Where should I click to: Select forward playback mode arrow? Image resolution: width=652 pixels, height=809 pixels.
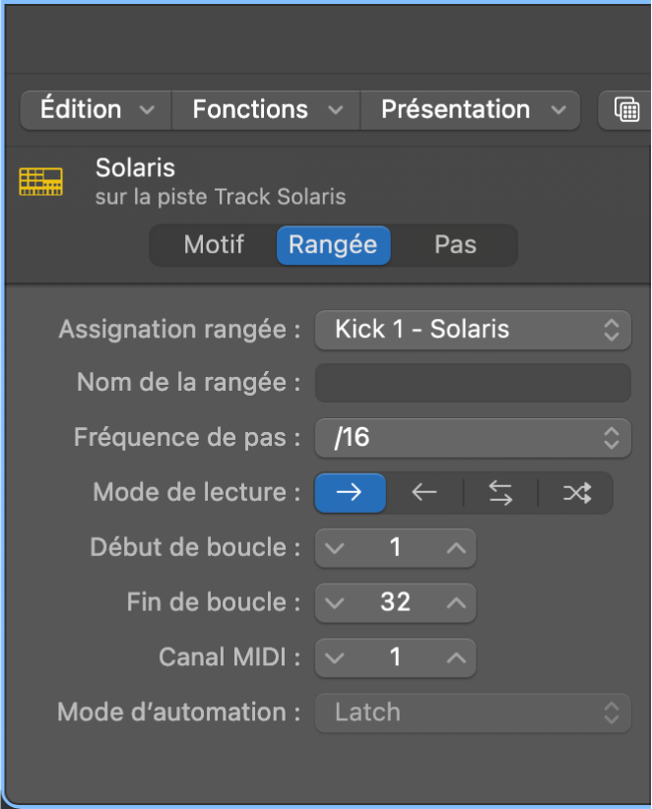click(x=350, y=493)
